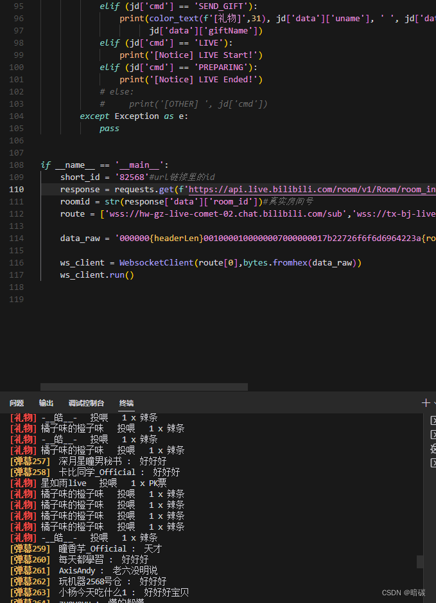Click the 'pass' statement on line 105
This screenshot has width=436, height=603.
(x=109, y=129)
